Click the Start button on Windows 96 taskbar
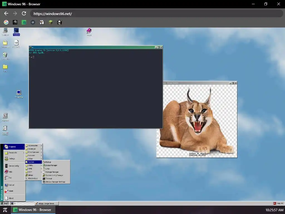Screen dimensions: 285x214 [5, 203]
